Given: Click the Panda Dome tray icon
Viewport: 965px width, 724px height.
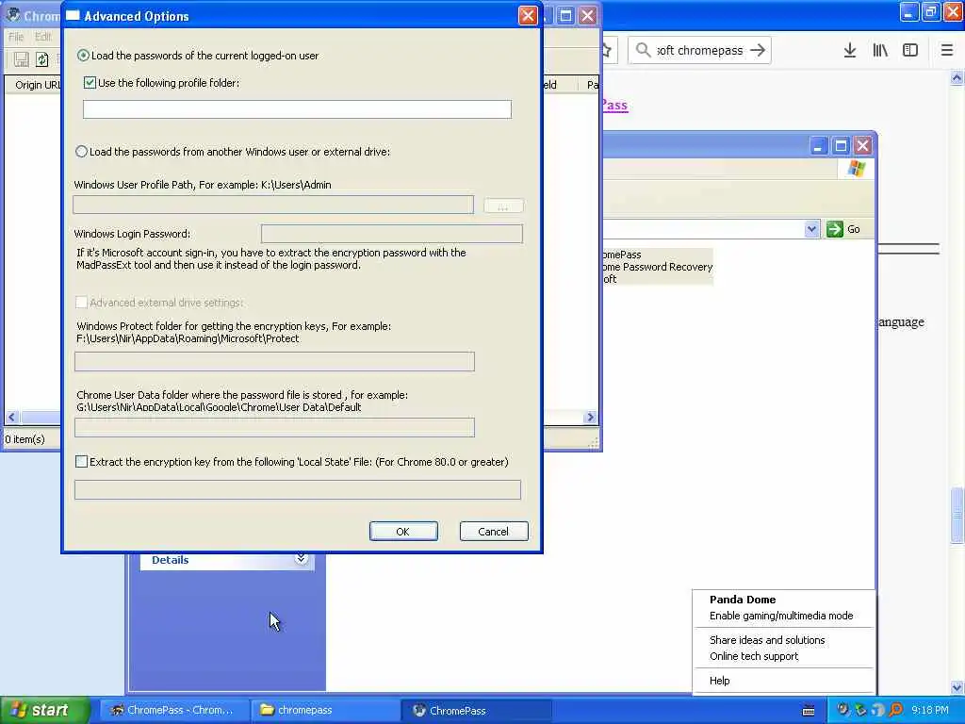Looking at the screenshot, I should (878, 710).
